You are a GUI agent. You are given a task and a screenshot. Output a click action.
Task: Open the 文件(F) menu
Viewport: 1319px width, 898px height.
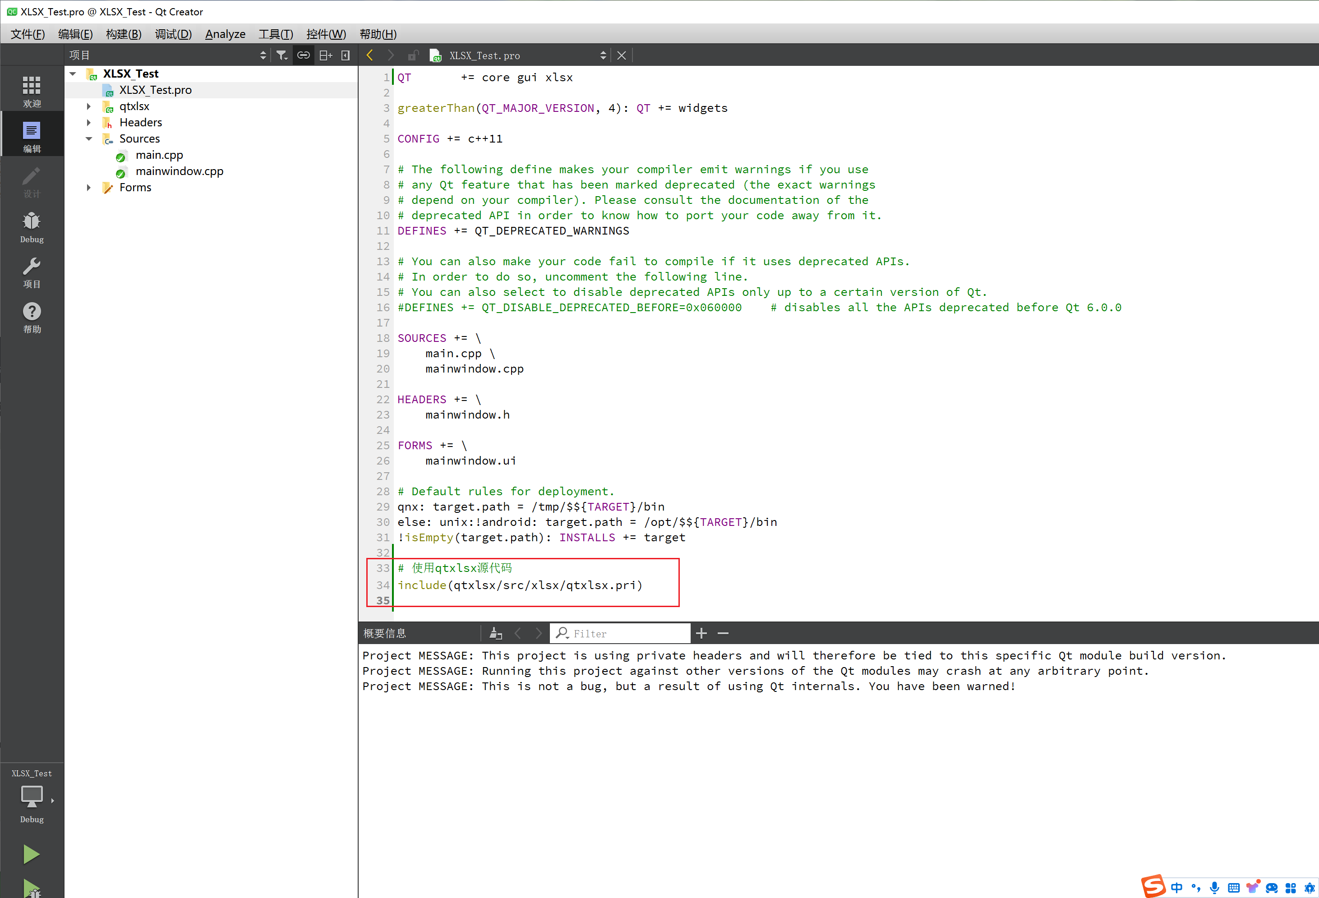pos(27,34)
